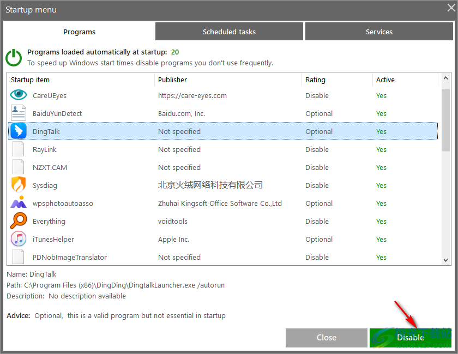The image size is (458, 354).
Task: Select the PDNobImageTranslator entry
Action: [70, 258]
